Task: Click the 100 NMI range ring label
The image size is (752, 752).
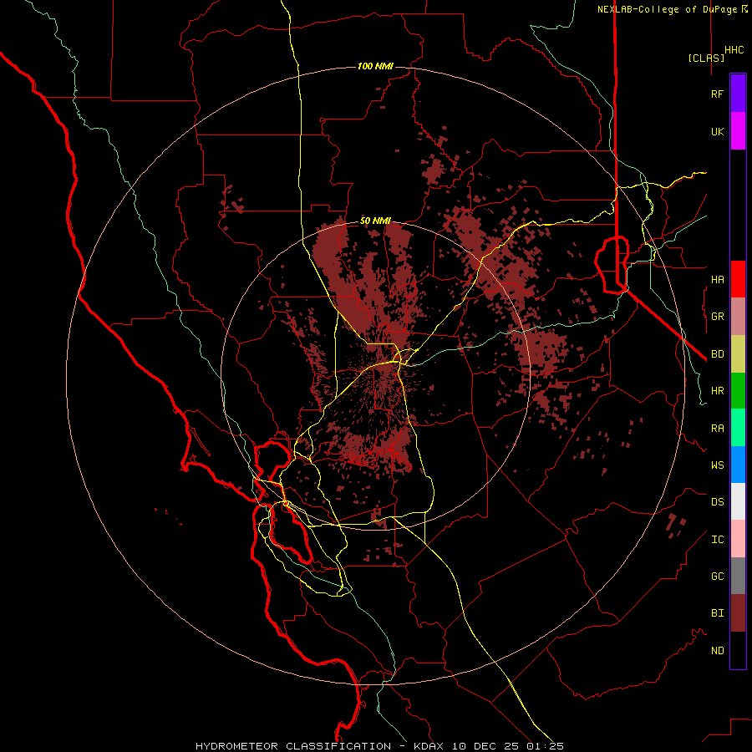Action: coord(375,66)
